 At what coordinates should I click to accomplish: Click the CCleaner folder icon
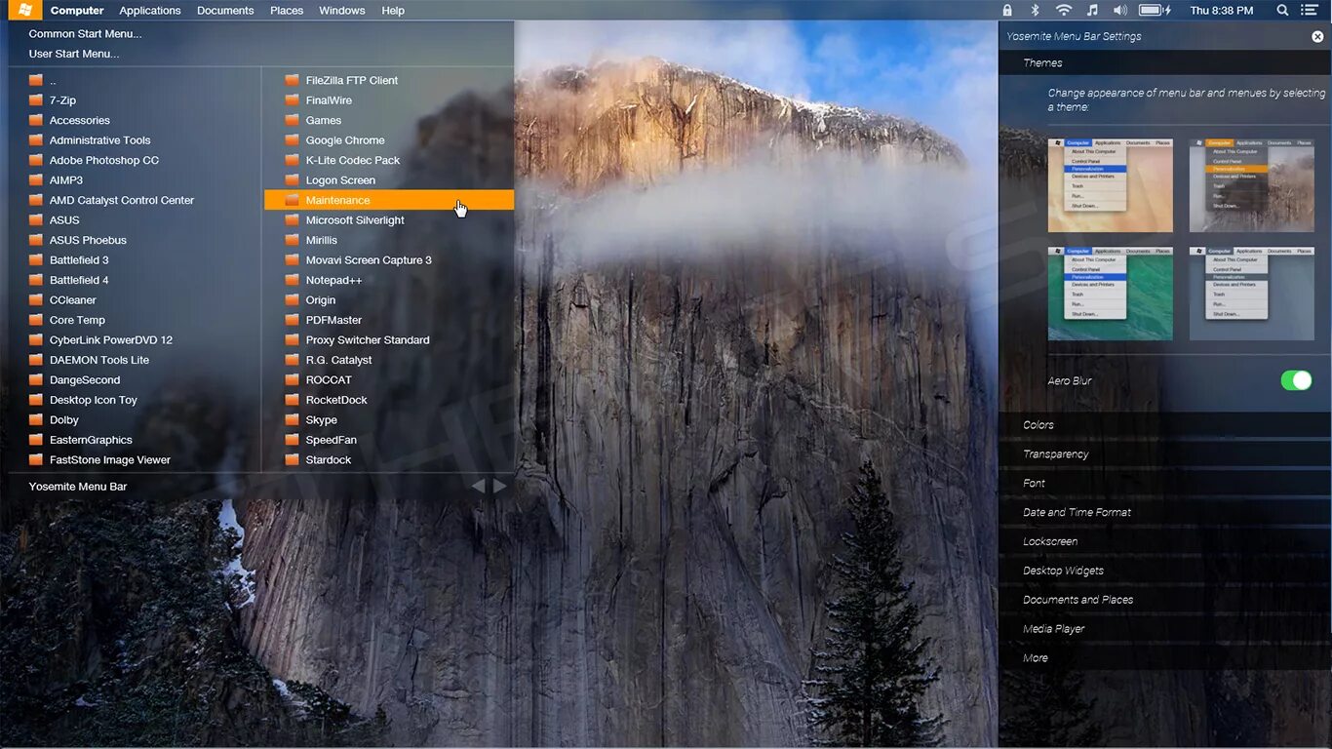point(36,299)
